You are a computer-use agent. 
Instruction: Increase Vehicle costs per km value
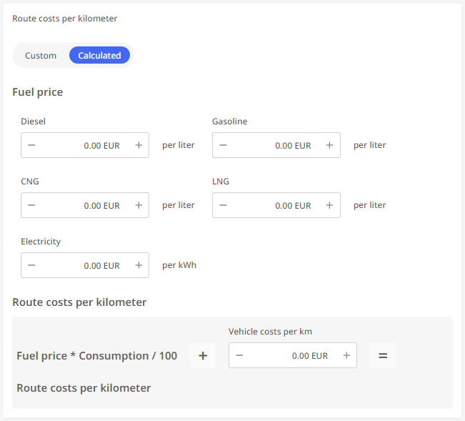pos(346,355)
